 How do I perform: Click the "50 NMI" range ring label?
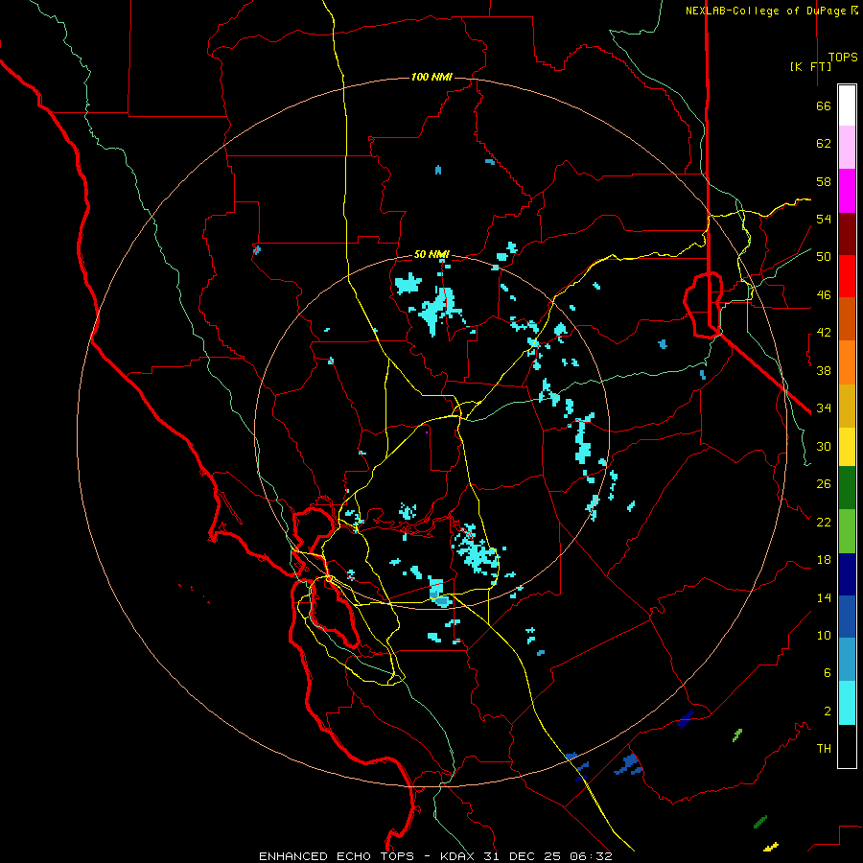pos(431,254)
